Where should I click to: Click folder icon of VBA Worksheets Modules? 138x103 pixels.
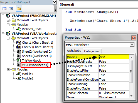pos(14,69)
